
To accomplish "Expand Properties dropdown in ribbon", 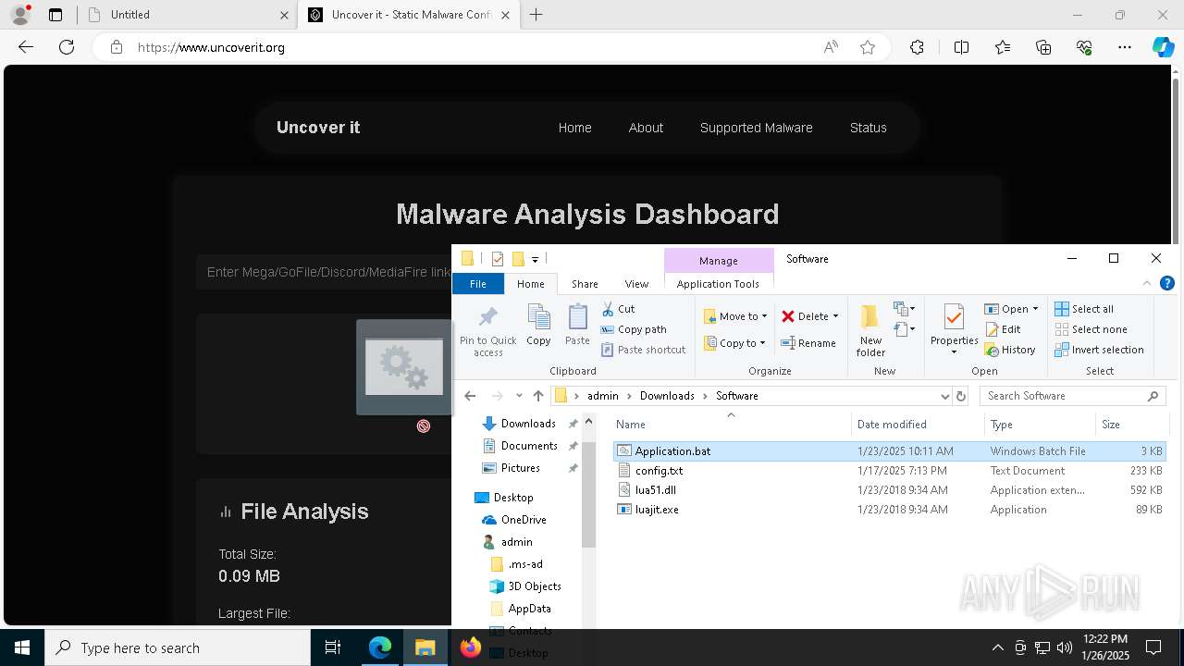I will (954, 351).
